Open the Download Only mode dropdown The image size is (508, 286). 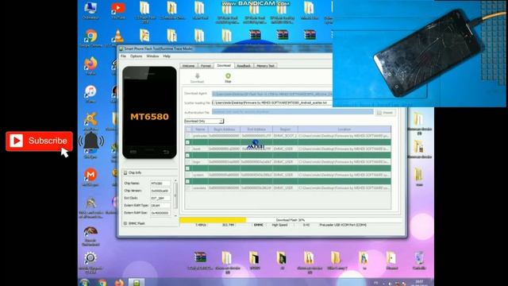(204, 121)
